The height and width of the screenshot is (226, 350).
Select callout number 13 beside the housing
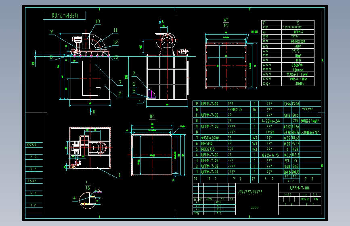(115, 57)
